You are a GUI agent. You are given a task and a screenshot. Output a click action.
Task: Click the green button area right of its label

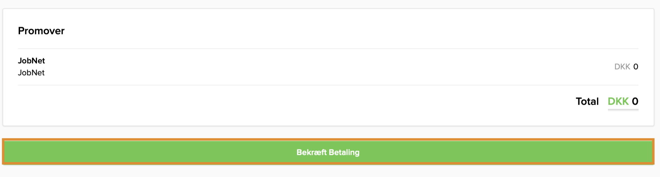[510, 152]
